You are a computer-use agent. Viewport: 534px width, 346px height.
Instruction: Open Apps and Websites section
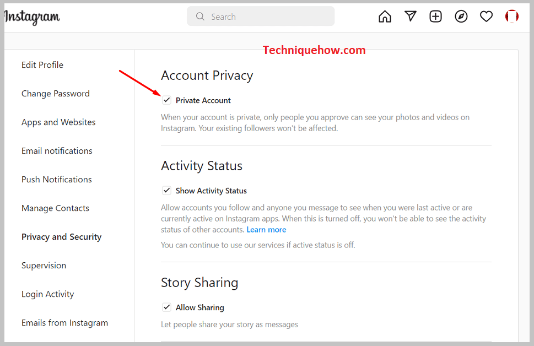click(58, 122)
